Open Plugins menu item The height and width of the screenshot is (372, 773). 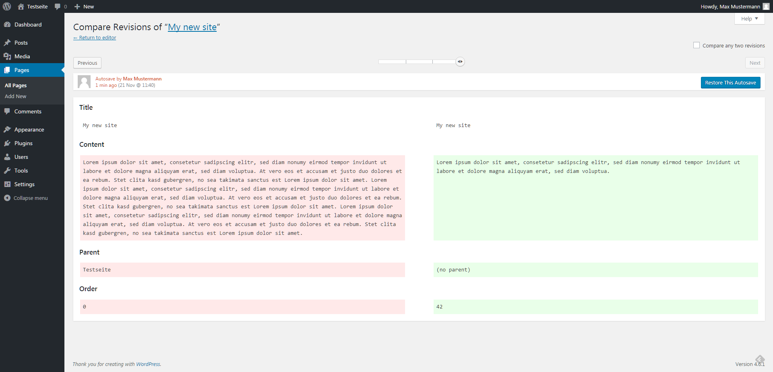tap(32, 143)
